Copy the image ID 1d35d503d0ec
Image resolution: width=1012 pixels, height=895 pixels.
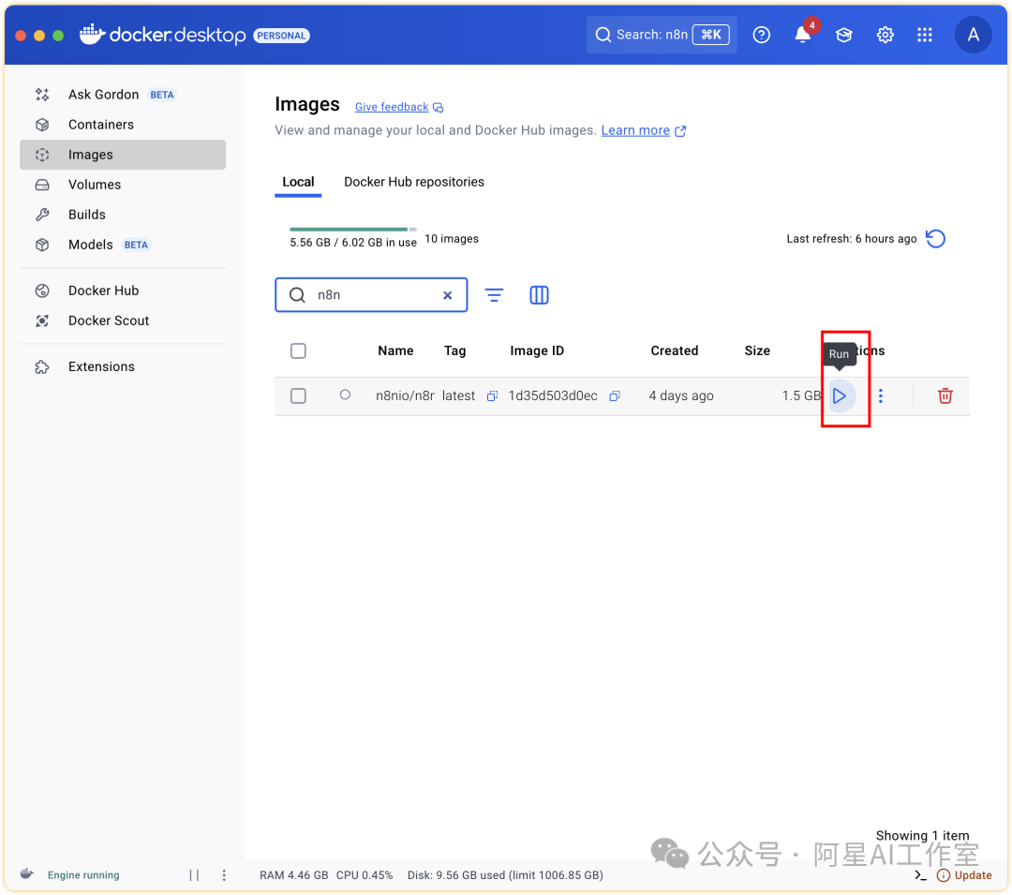pyautogui.click(x=615, y=395)
